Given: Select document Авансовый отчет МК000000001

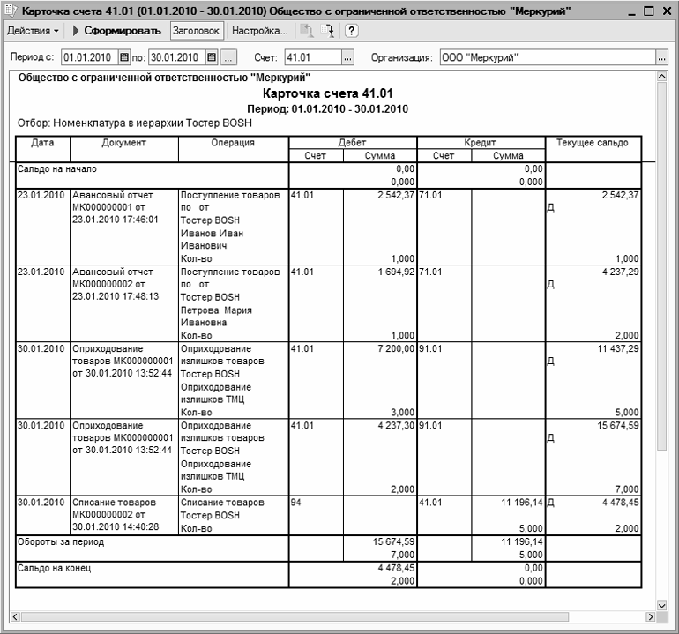Looking at the screenshot, I should click(x=123, y=227).
